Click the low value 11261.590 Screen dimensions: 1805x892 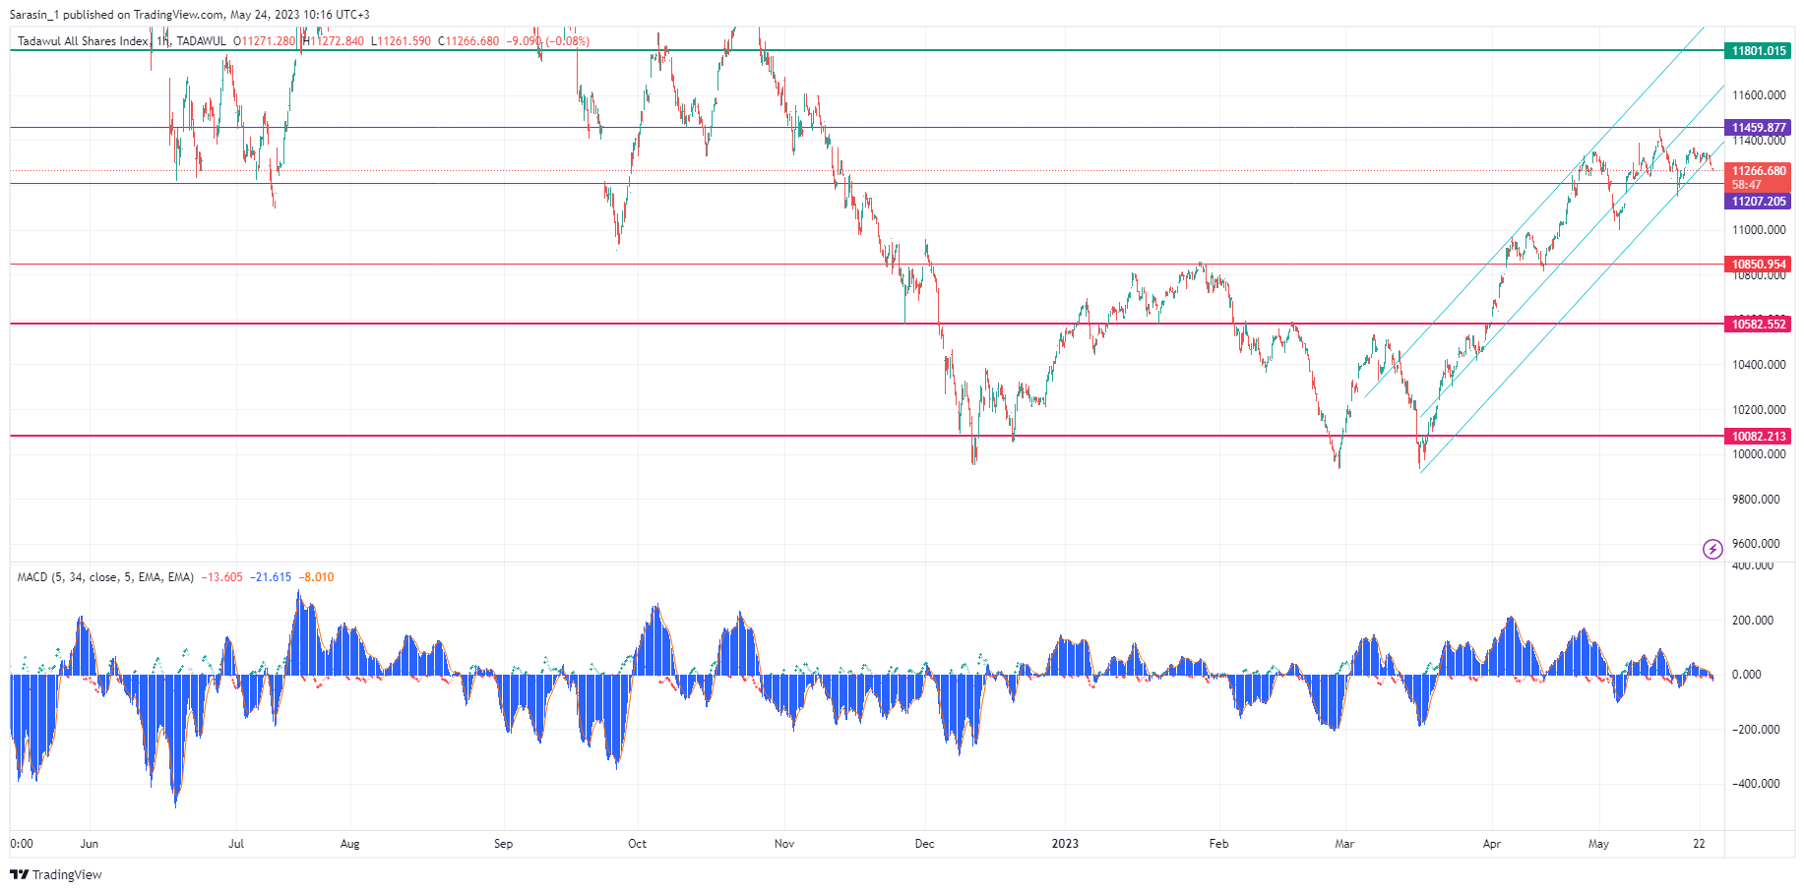pos(404,41)
